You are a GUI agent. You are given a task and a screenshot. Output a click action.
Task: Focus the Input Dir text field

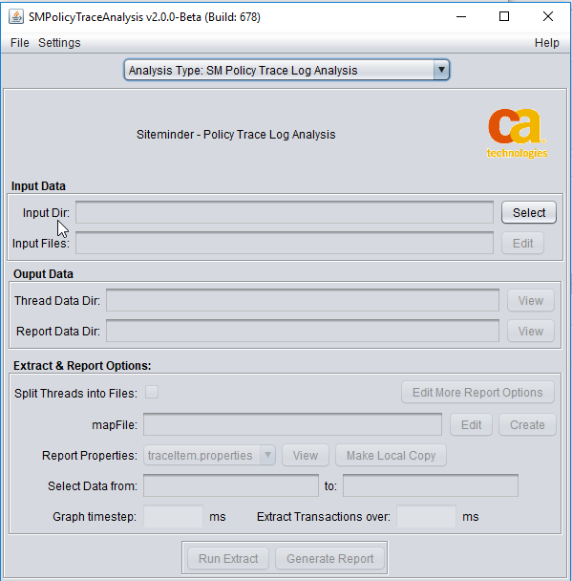pyautogui.click(x=285, y=212)
